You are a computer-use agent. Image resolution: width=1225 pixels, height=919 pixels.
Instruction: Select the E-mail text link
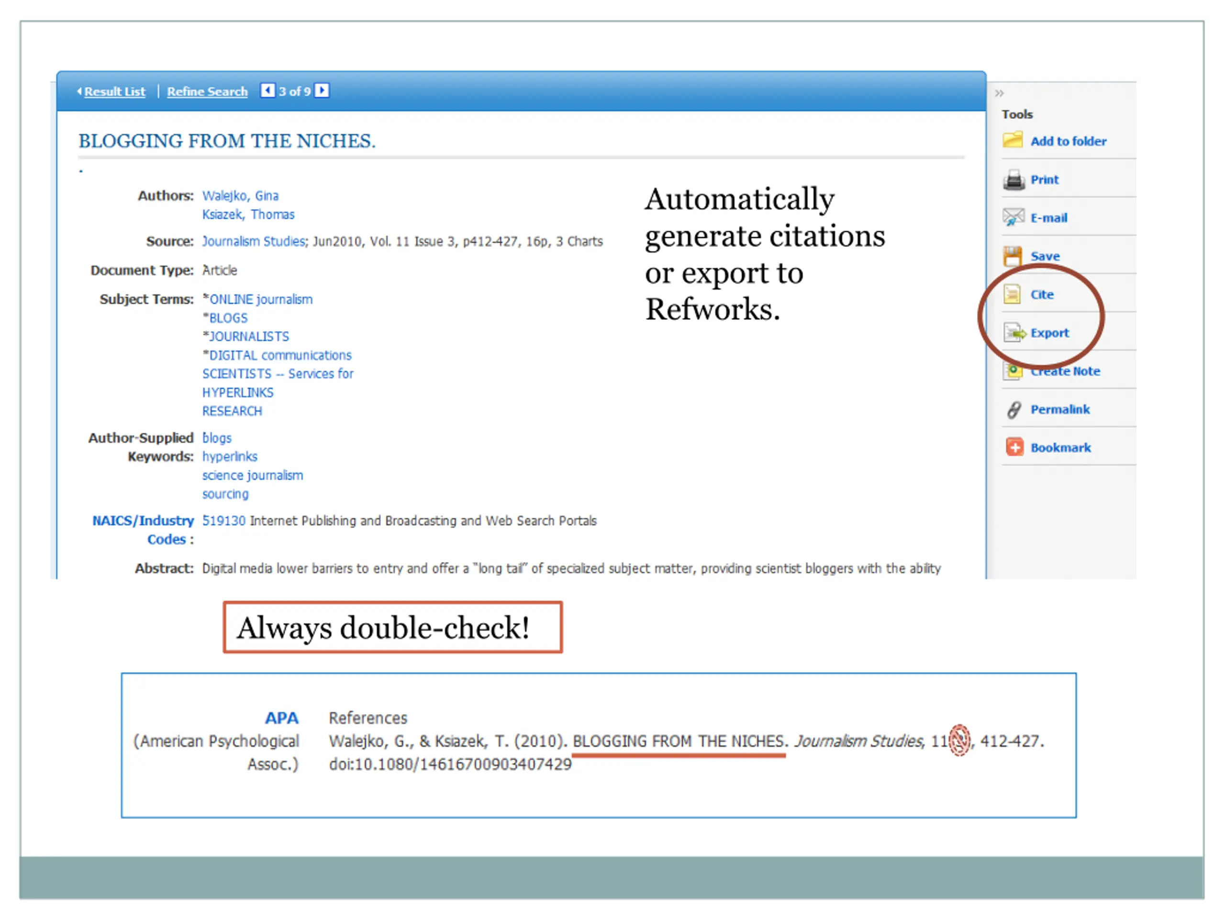tap(1048, 218)
